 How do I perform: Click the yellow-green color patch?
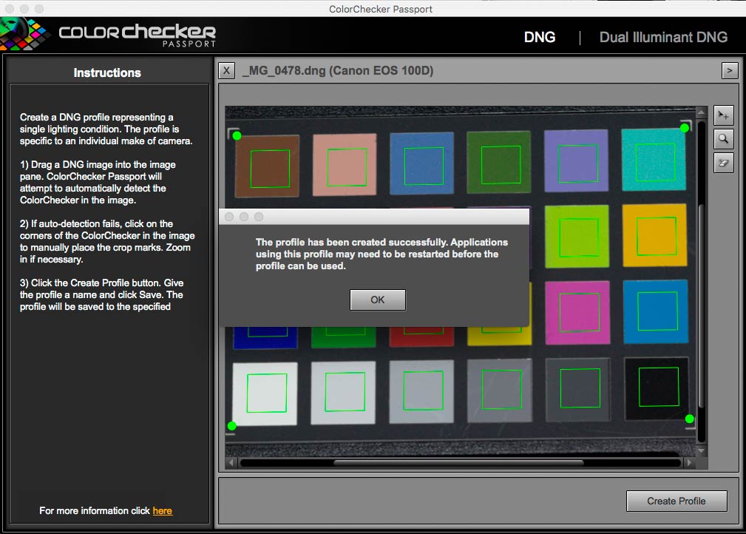577,236
